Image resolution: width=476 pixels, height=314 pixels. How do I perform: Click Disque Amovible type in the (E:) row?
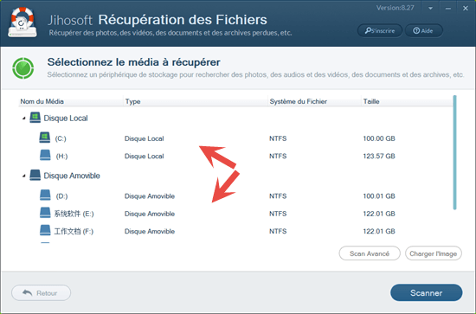tap(150, 214)
